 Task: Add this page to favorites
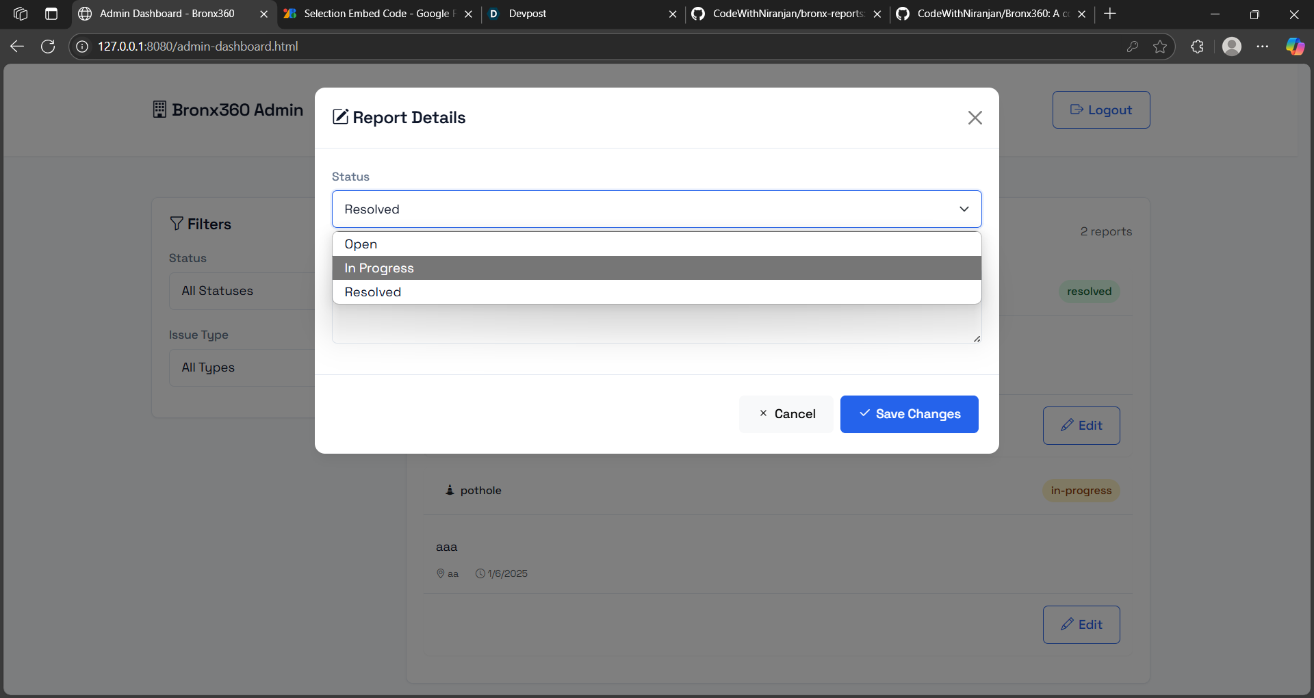click(x=1160, y=47)
